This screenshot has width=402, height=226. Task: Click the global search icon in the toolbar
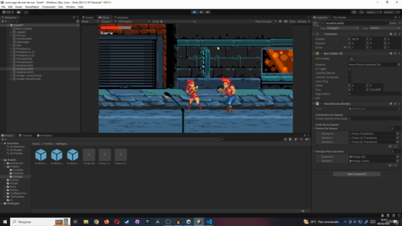pyautogui.click(x=361, y=12)
